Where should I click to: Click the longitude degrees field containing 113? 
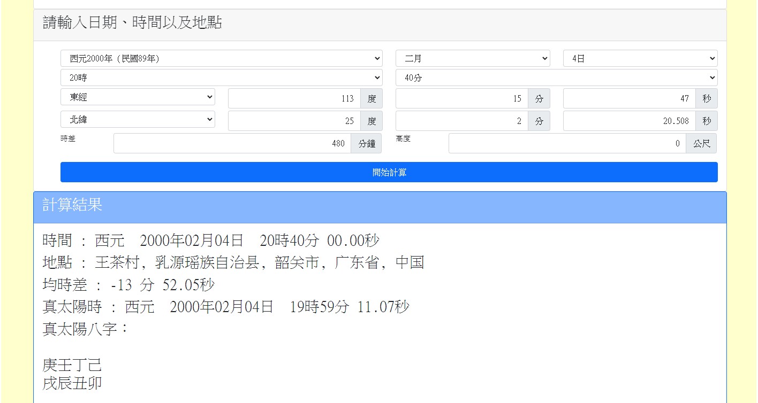point(294,99)
